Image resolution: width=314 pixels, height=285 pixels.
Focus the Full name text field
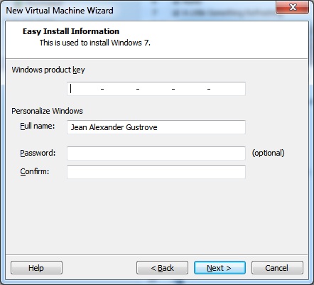point(156,127)
